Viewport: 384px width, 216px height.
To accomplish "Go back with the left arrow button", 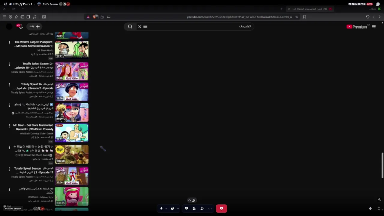I will pos(373,17).
